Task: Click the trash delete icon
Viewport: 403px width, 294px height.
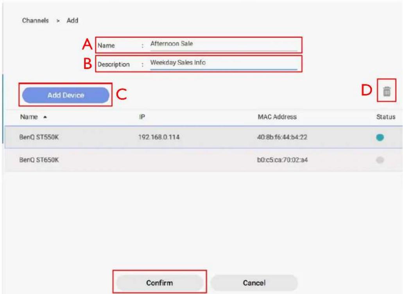Action: 387,91
